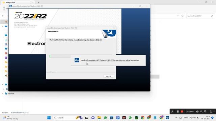The width and height of the screenshot is (216, 121).
Task: Click the search magnifier in File Explorer
Action: point(212,16)
